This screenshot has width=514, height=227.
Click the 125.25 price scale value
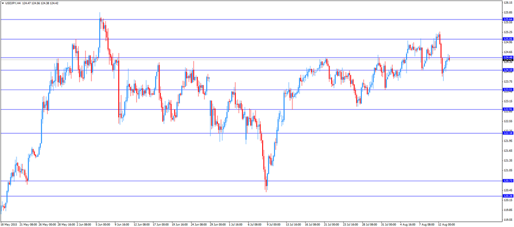(x=508, y=32)
